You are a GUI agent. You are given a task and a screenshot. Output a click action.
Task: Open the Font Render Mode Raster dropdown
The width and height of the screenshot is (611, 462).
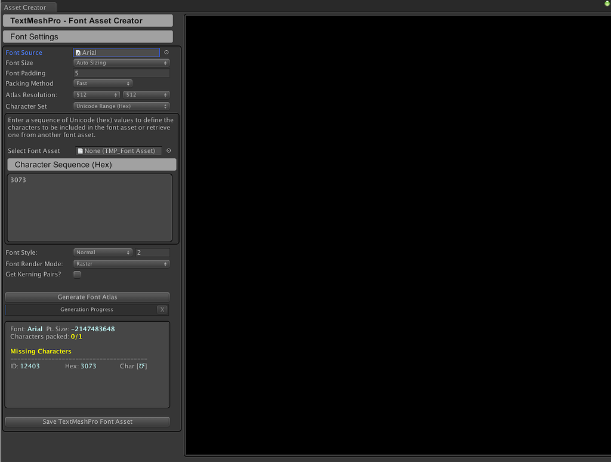pyautogui.click(x=121, y=263)
